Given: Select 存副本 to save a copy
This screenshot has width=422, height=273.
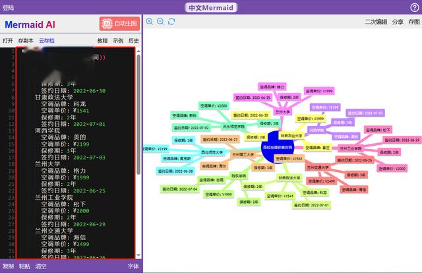Looking at the screenshot, I should (x=26, y=41).
